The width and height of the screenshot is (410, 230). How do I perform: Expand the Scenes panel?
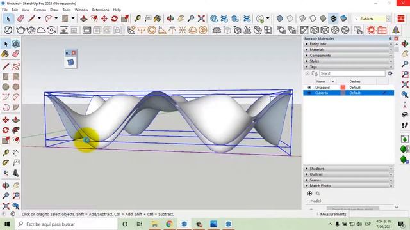(x=348, y=180)
